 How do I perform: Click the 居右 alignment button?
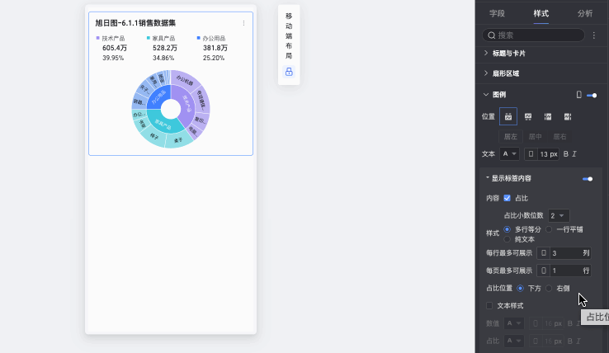(559, 137)
